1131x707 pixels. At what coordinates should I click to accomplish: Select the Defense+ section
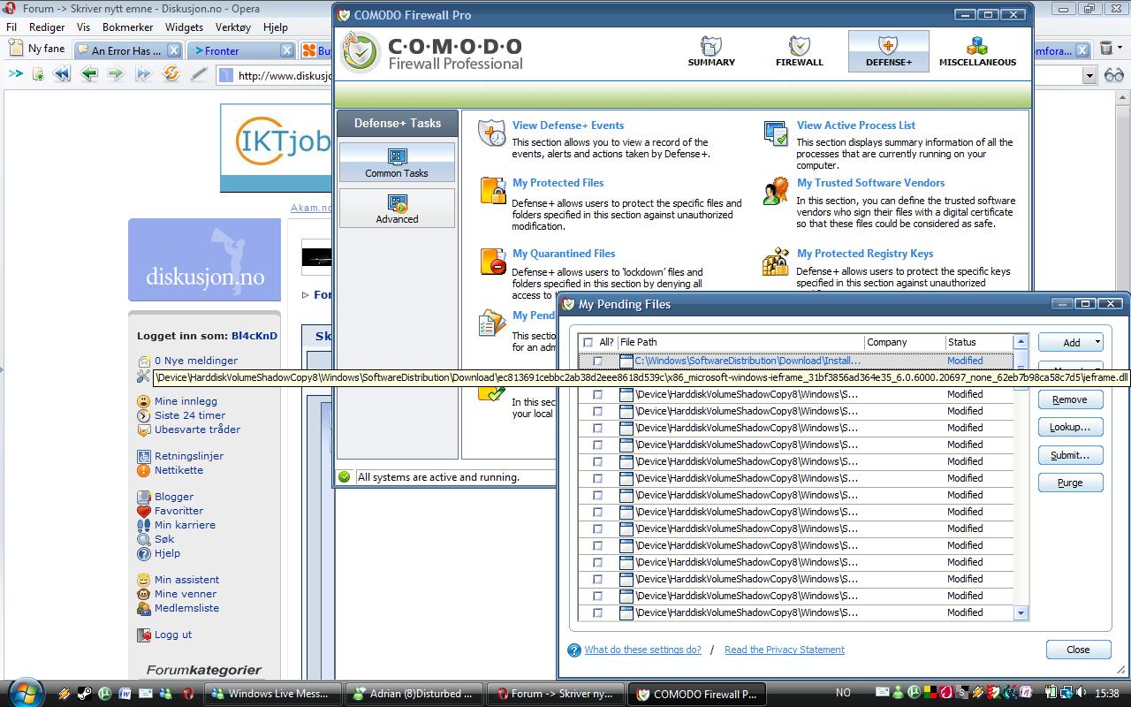(888, 51)
